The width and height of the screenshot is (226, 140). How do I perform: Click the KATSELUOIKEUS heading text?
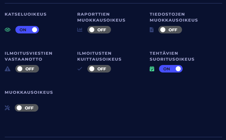pyautogui.click(x=26, y=14)
